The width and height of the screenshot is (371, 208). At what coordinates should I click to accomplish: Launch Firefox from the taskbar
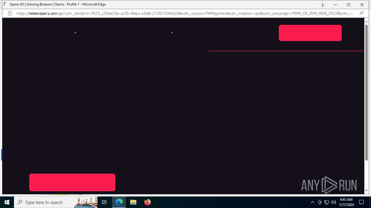[x=148, y=202]
